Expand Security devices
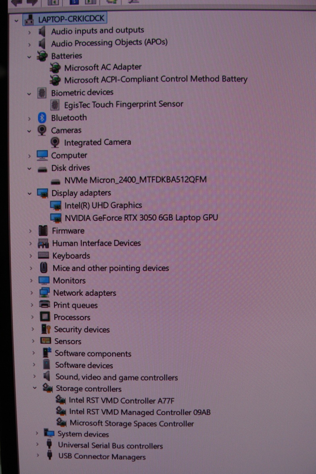This screenshot has height=474, width=316. 33,330
